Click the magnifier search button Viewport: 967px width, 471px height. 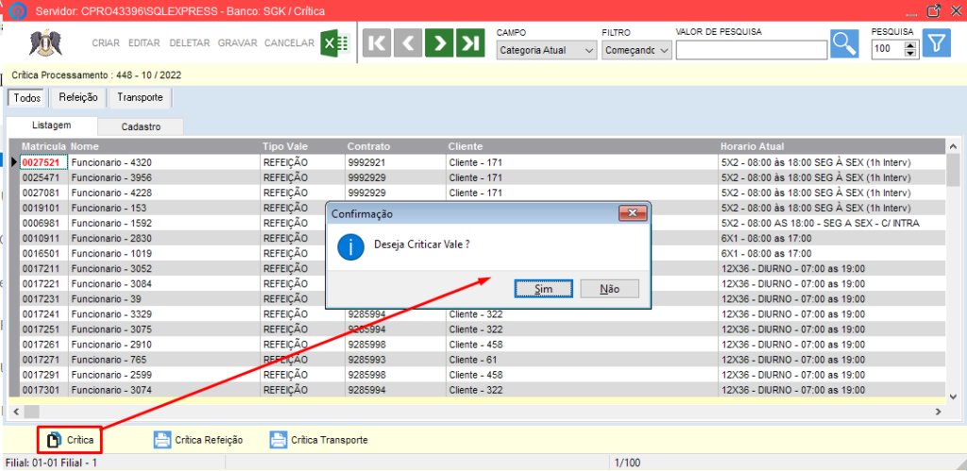(843, 43)
